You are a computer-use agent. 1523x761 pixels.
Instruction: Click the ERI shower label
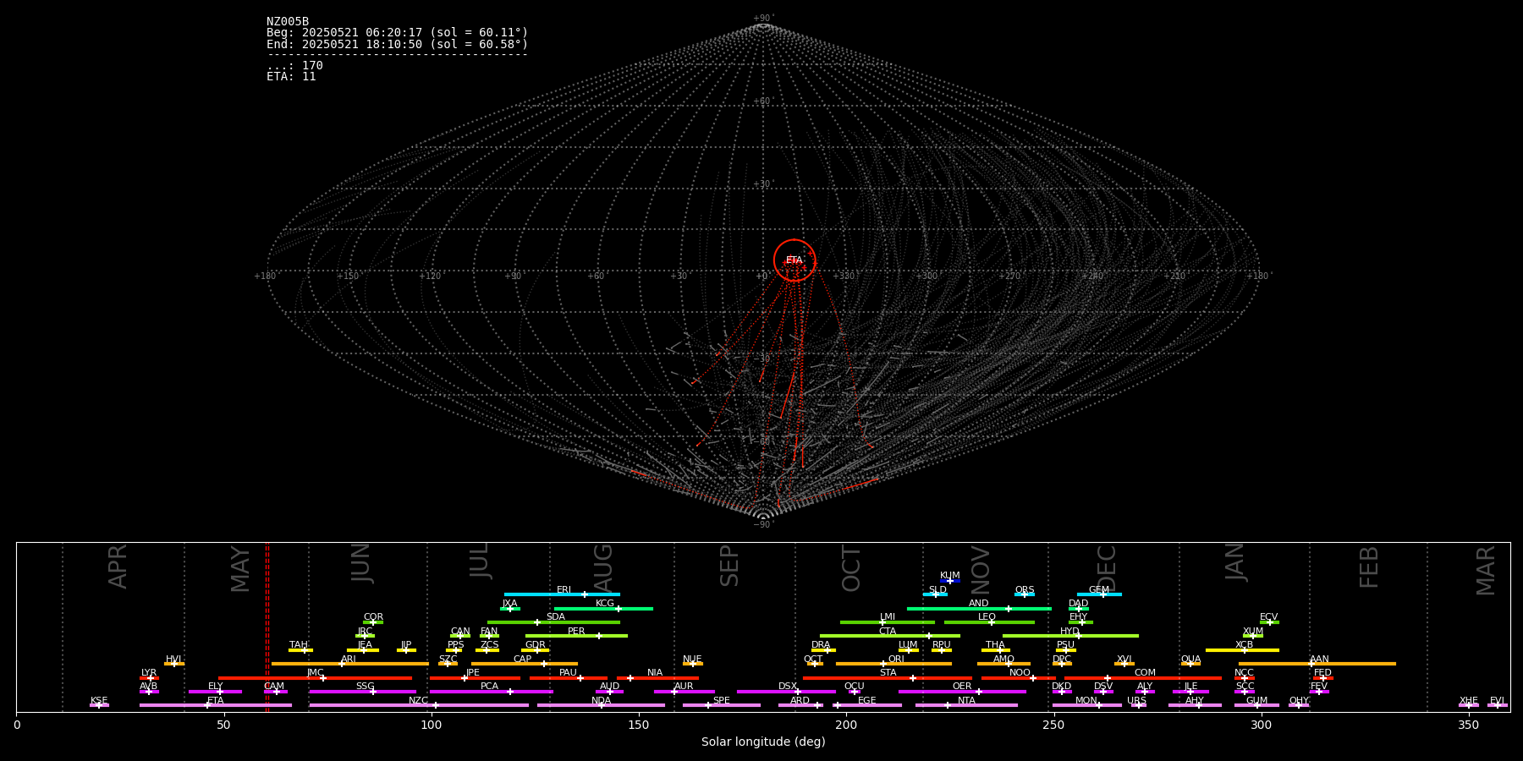click(x=564, y=590)
